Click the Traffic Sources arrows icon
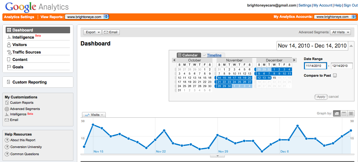358x162 pixels. click(x=9, y=52)
